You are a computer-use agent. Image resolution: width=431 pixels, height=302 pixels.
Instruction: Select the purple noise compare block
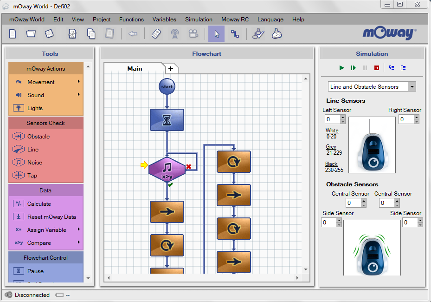point(167,170)
